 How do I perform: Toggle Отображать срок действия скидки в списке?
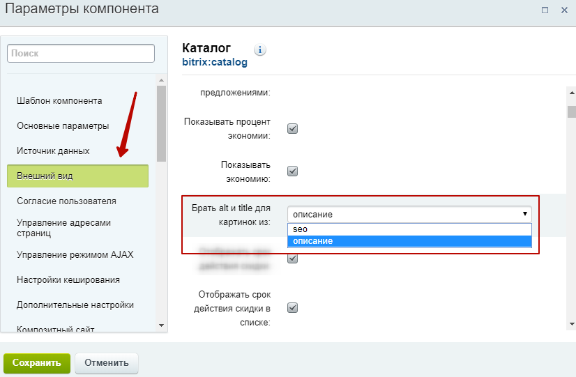point(293,307)
